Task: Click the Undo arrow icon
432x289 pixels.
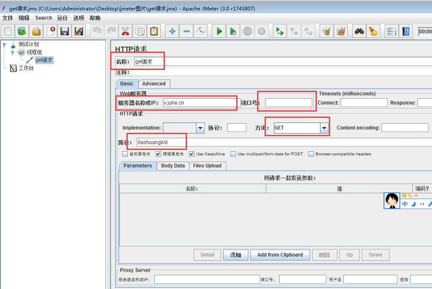Action: click(x=97, y=31)
